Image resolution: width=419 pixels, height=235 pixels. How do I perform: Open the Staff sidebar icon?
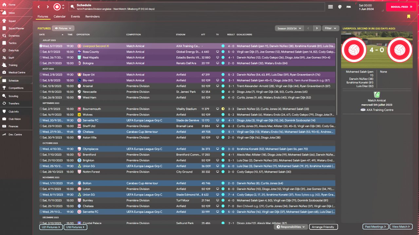(4, 58)
